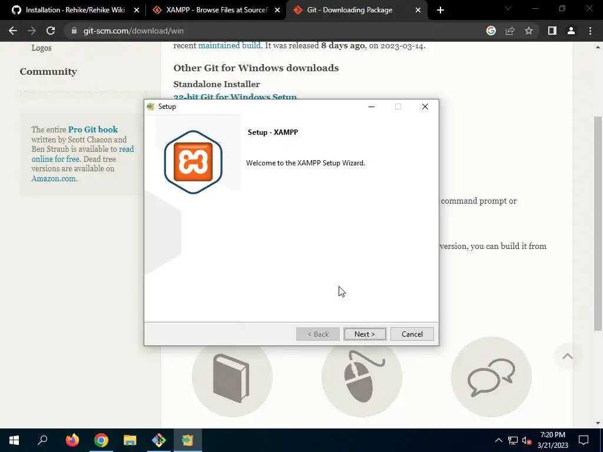The width and height of the screenshot is (603, 452).
Task: Open read online for free link
Action: 82,154
